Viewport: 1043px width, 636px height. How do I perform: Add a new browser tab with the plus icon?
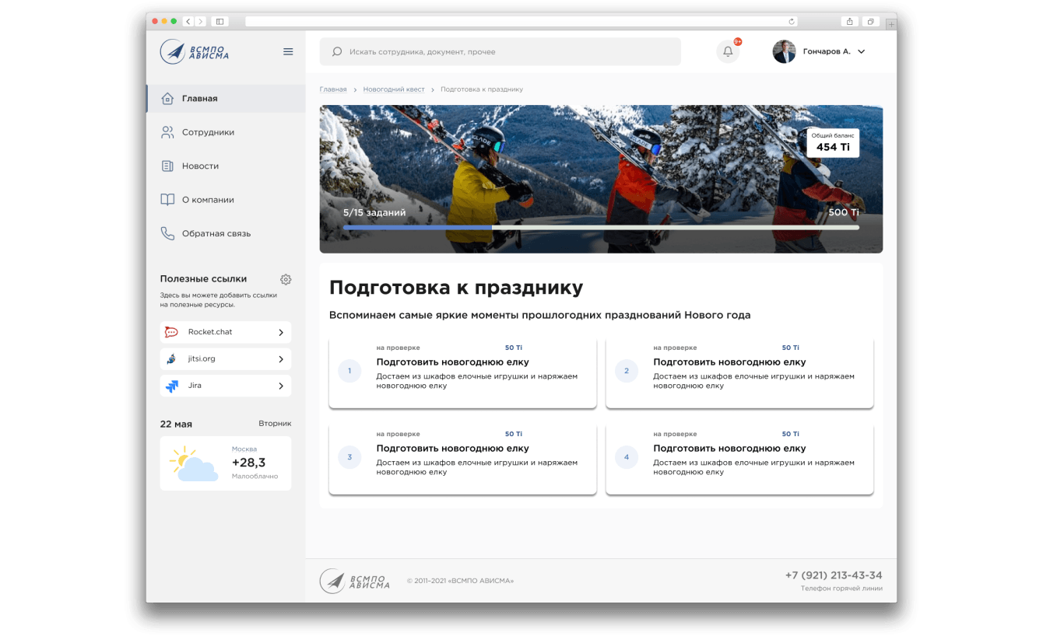tap(891, 24)
